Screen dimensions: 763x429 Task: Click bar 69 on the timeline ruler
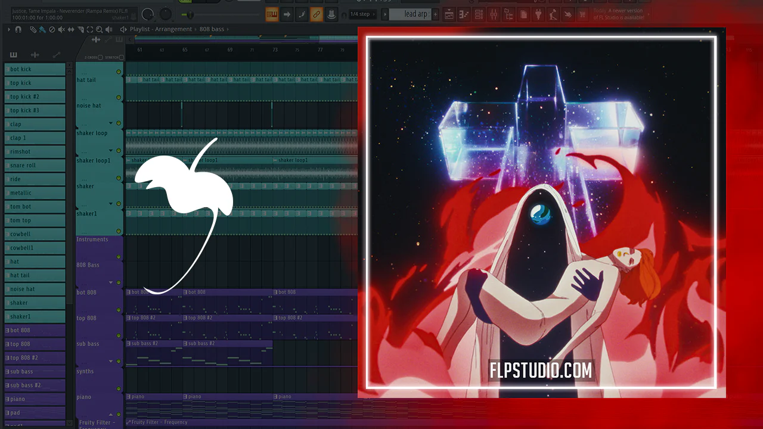[230, 50]
